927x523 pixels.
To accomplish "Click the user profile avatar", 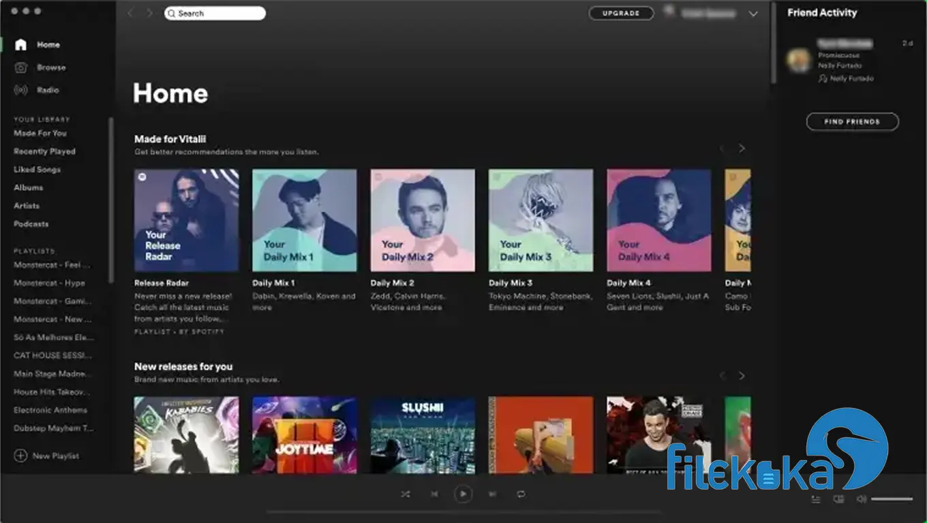I will (x=668, y=12).
